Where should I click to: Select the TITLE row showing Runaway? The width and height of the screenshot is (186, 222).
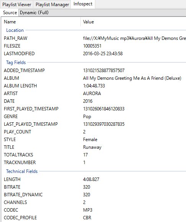point(94,147)
